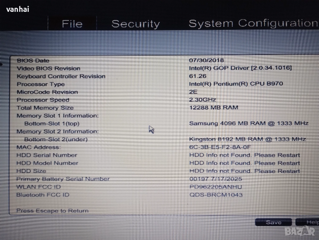Click the WLAN FCC ID value PD962205ANHU

tap(216, 187)
